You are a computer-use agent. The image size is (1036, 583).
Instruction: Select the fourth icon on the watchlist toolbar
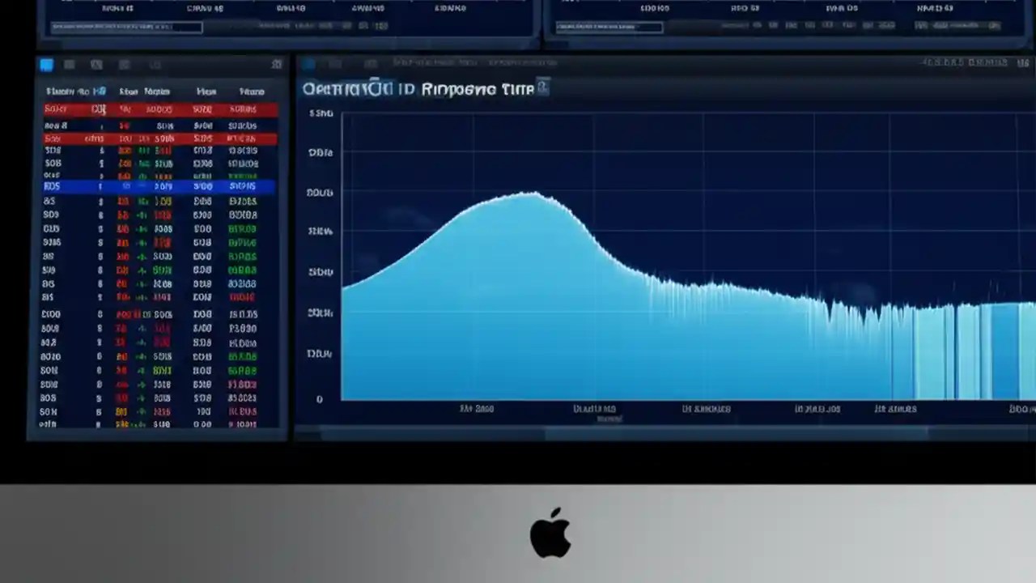pos(125,65)
